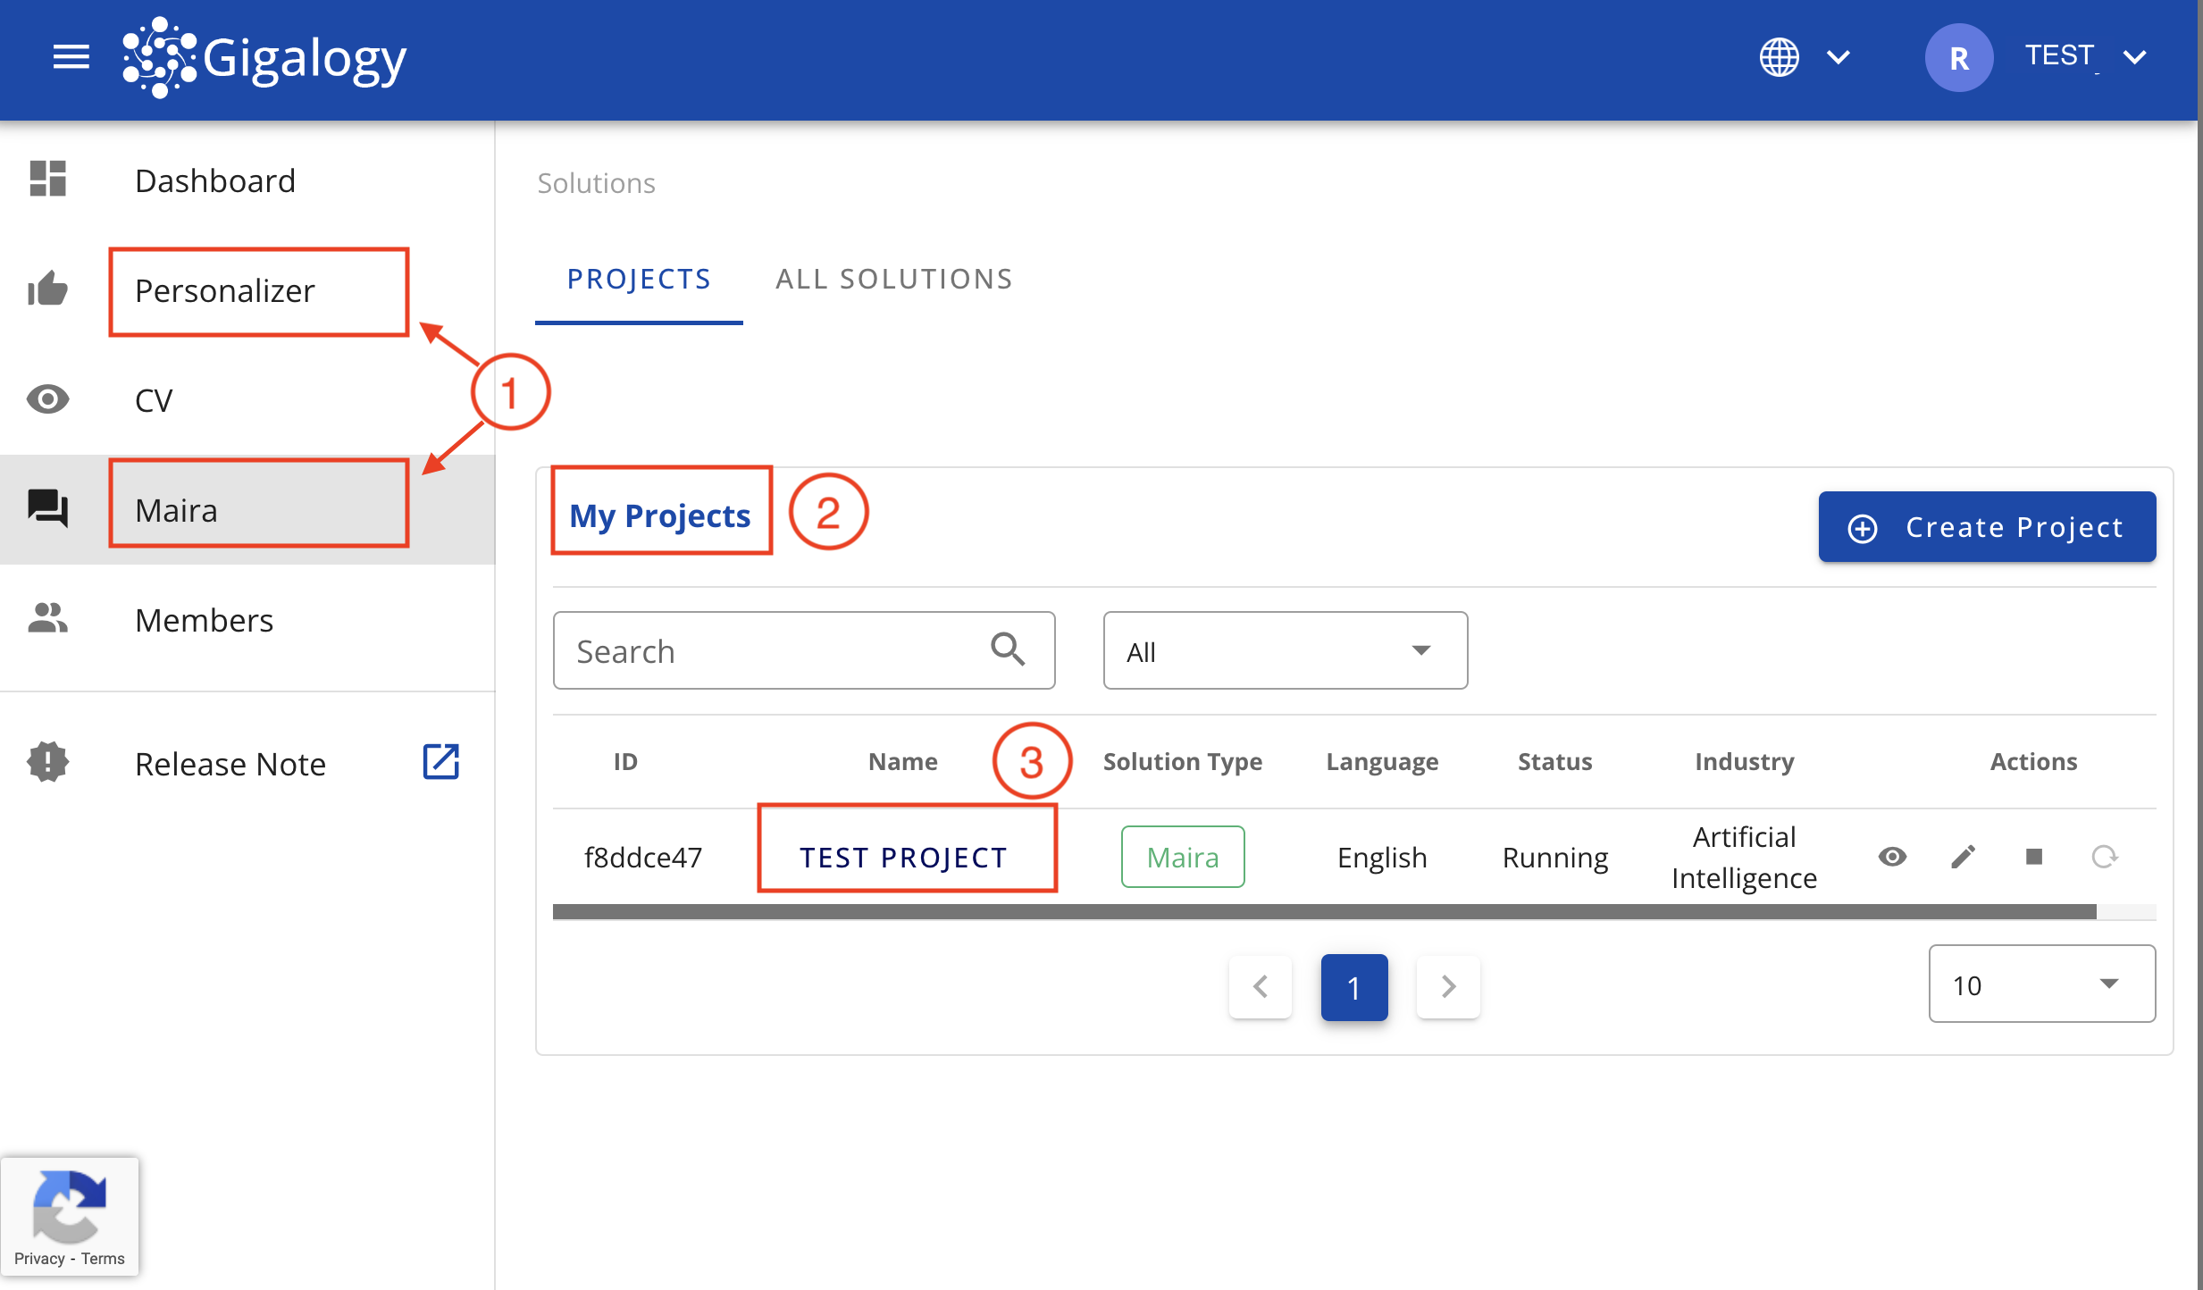The width and height of the screenshot is (2203, 1290).
Task: Expand the TEST account chevron
Action: 2136,57
